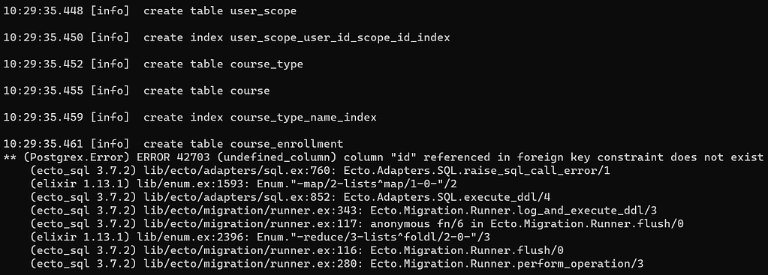This screenshot has height=275, width=768.
Task: Click 'create index course_type_name_index' text
Action: [x=260, y=118]
